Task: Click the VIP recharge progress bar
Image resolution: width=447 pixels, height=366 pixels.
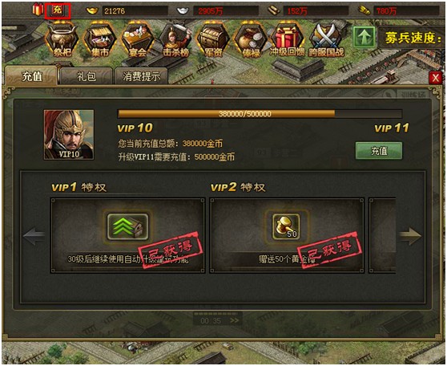Action: point(260,114)
